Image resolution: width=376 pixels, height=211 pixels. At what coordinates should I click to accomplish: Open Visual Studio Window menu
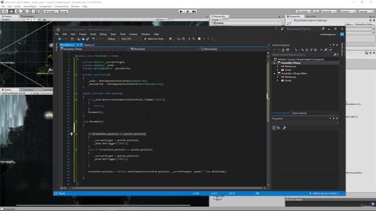(146, 34)
